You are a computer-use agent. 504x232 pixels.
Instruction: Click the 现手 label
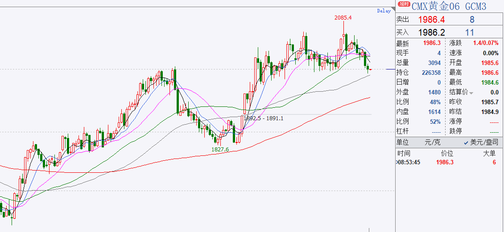tap(403, 53)
